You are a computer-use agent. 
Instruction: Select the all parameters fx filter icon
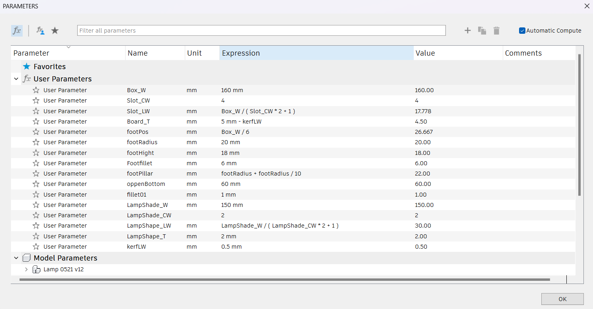17,31
